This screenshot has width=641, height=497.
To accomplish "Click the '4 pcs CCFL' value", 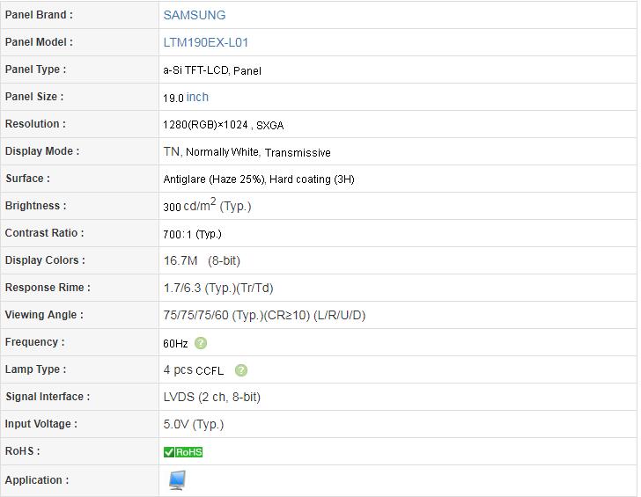I will [194, 370].
